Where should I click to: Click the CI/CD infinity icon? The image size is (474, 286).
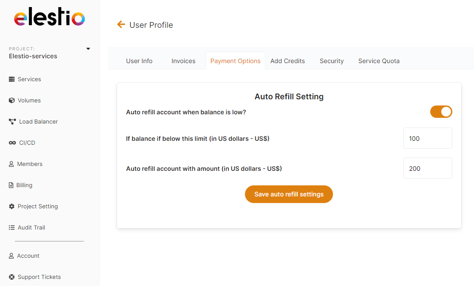pyautogui.click(x=12, y=143)
